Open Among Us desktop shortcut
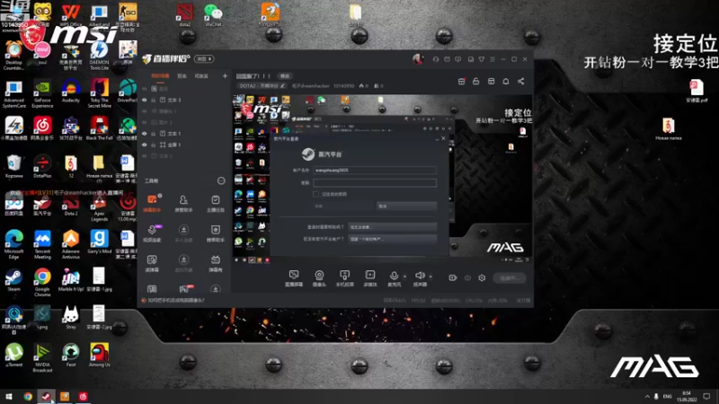 (x=99, y=356)
